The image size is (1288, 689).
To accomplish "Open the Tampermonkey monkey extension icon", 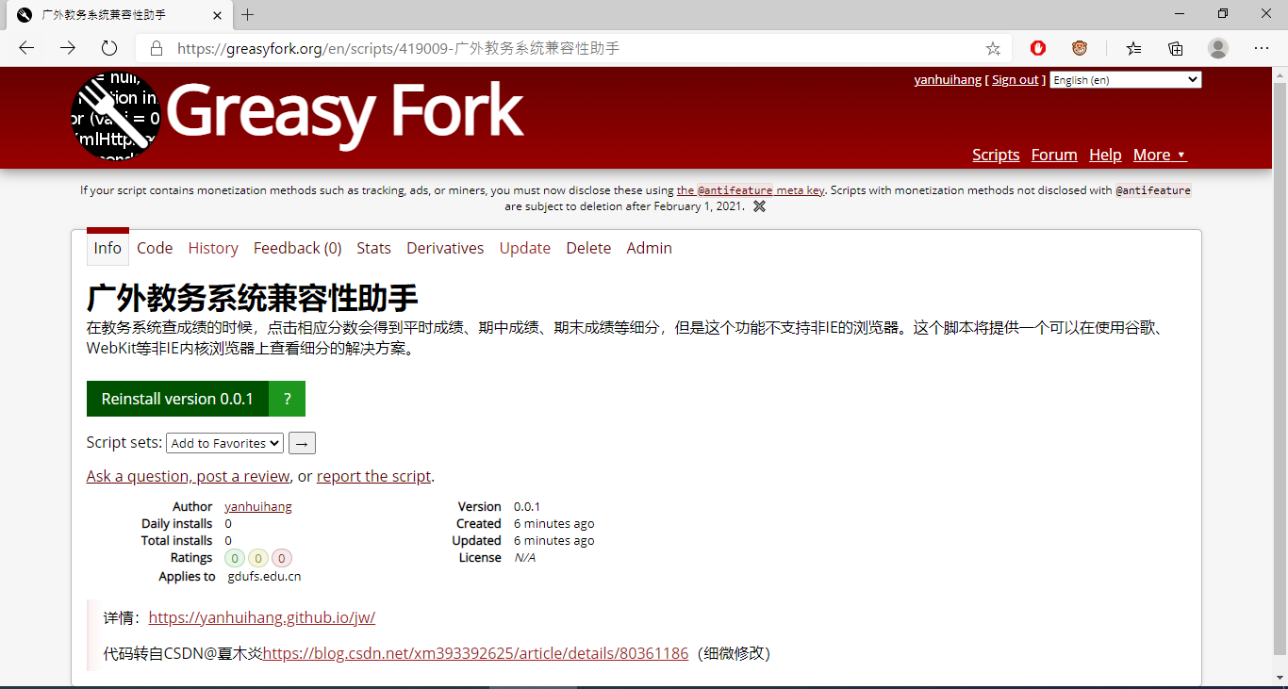I will (x=1080, y=48).
